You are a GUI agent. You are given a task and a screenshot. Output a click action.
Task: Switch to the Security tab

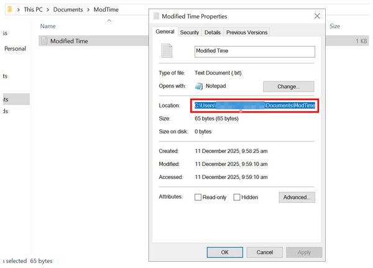click(190, 32)
